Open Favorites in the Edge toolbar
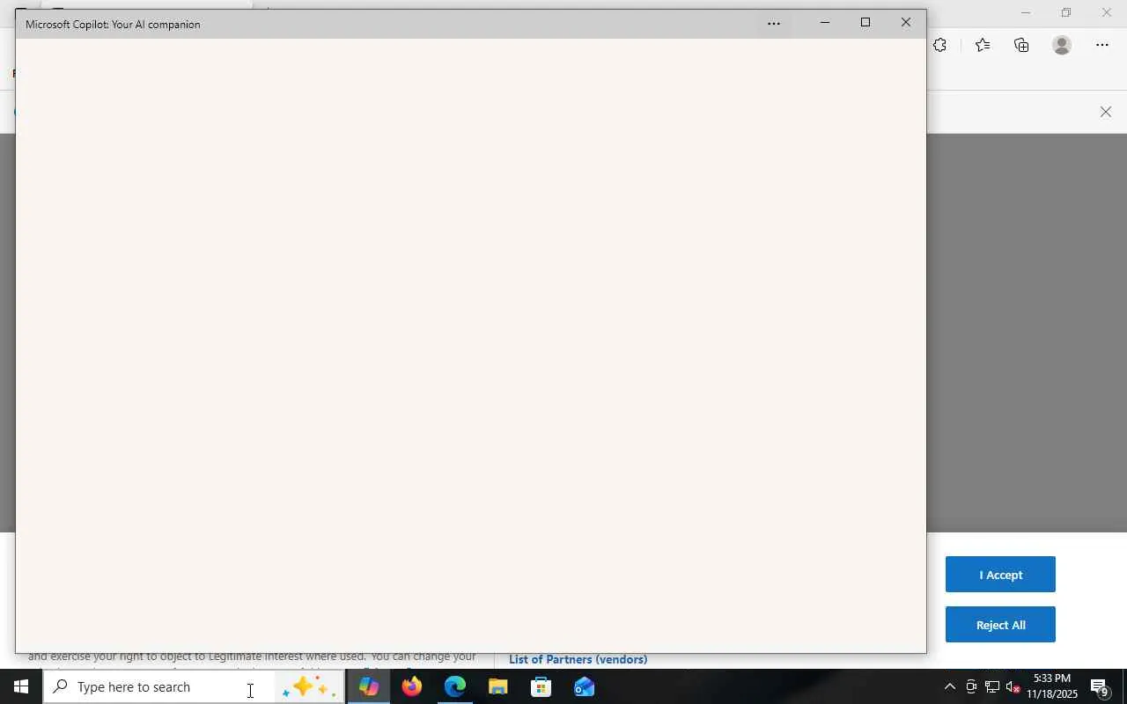 point(983,45)
